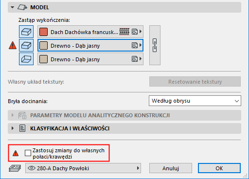The width and height of the screenshot is (249, 179).
Task: Click the Anuluj button
Action: [x=171, y=168]
